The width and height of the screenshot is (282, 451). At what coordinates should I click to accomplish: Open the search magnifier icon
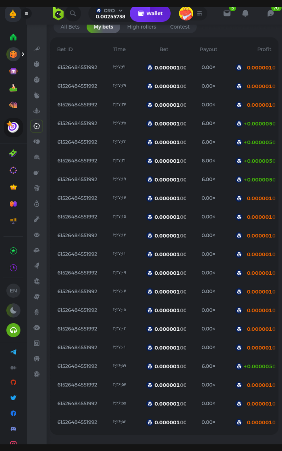(73, 14)
